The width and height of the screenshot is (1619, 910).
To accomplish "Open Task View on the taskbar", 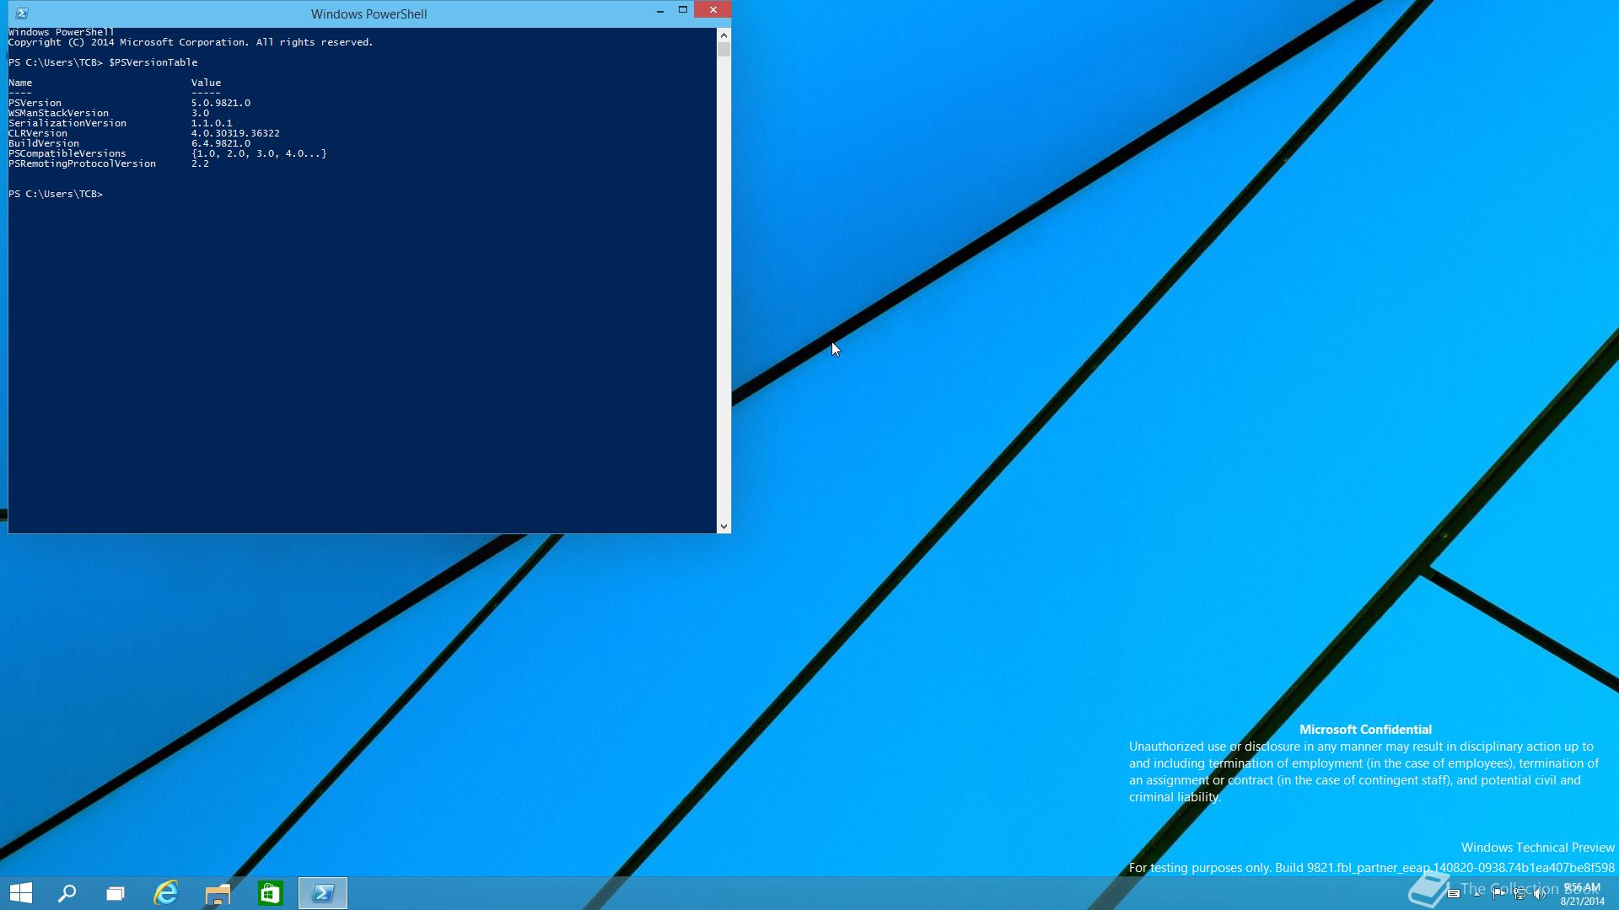I will pyautogui.click(x=116, y=893).
